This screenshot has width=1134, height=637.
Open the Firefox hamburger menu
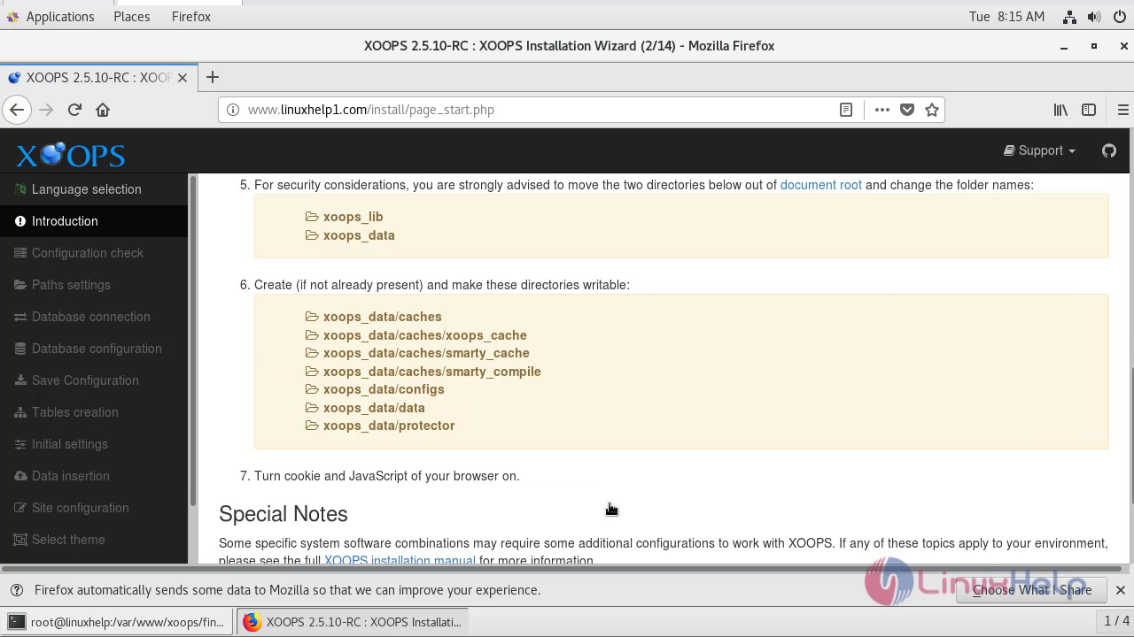(x=1122, y=110)
